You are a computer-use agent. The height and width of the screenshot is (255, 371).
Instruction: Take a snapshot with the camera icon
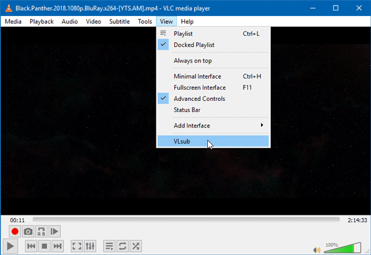coord(28,231)
